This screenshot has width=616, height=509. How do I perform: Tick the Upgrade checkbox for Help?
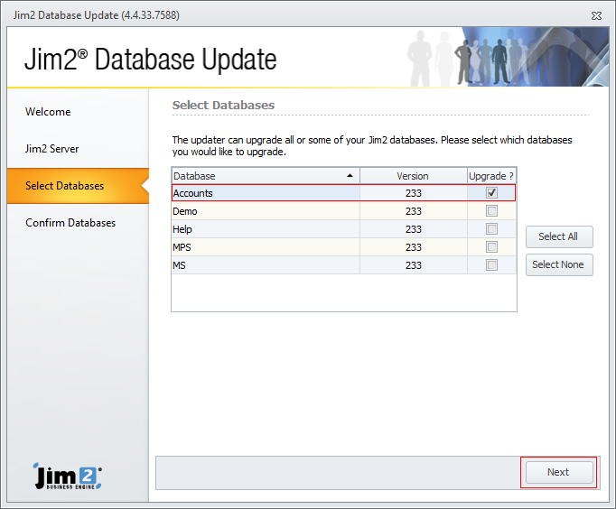pyautogui.click(x=491, y=229)
